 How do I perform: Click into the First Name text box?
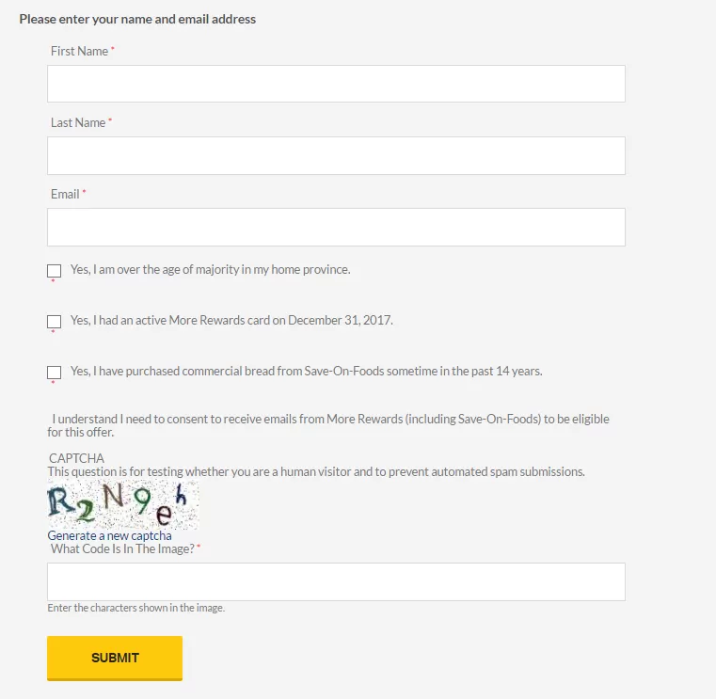coord(336,84)
